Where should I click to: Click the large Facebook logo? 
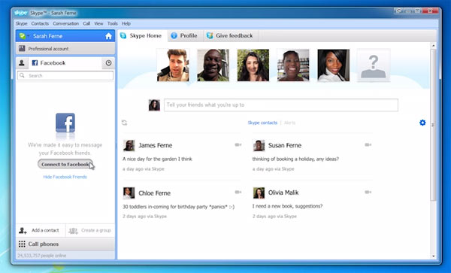[65, 123]
